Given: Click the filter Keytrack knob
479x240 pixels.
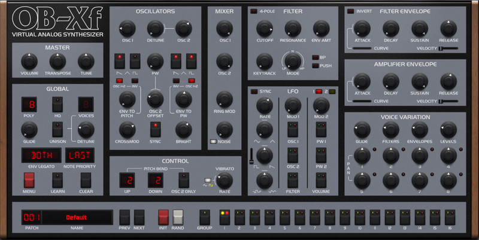Looking at the screenshot, I should pyautogui.click(x=265, y=62).
